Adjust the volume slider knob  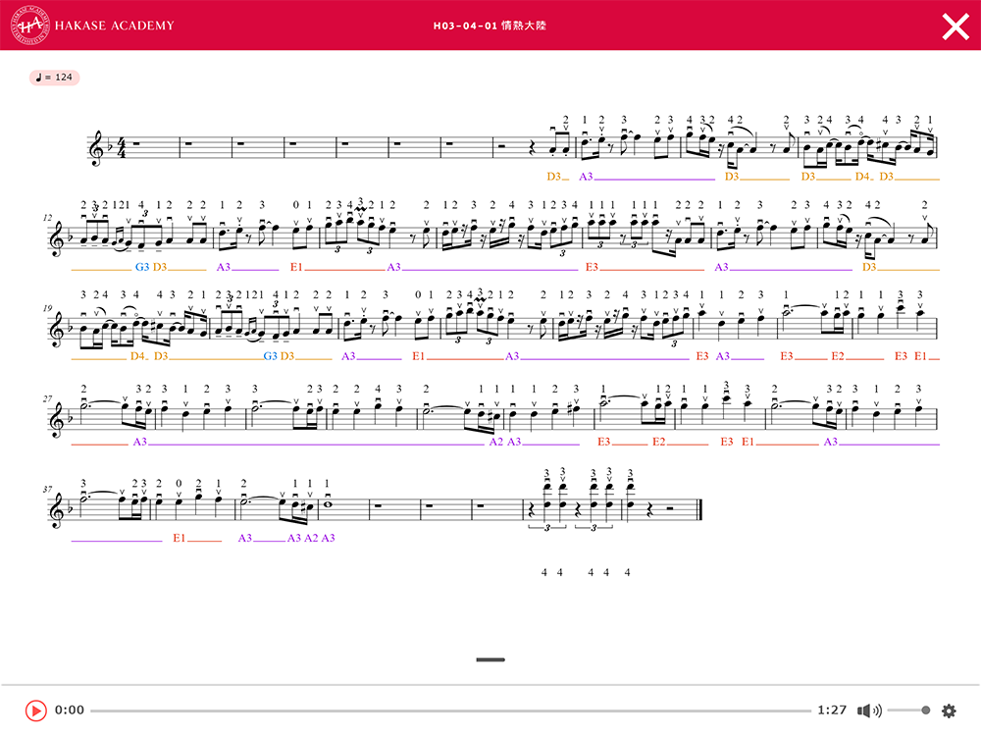tap(926, 710)
